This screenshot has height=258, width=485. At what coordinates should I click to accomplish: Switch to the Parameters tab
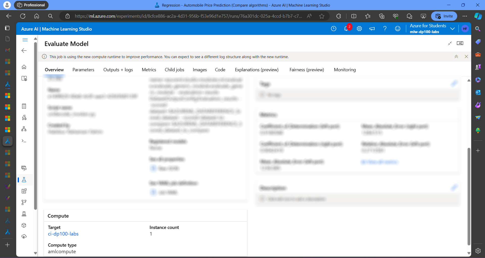click(83, 70)
